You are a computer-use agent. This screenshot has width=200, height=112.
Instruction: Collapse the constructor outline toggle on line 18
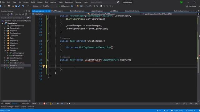click(x=48, y=19)
